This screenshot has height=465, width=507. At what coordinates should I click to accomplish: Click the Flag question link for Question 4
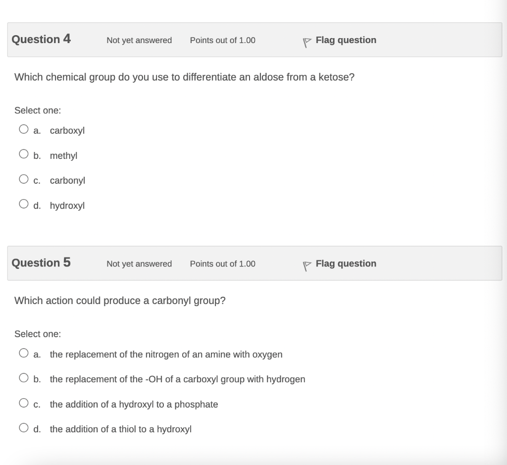click(x=346, y=40)
